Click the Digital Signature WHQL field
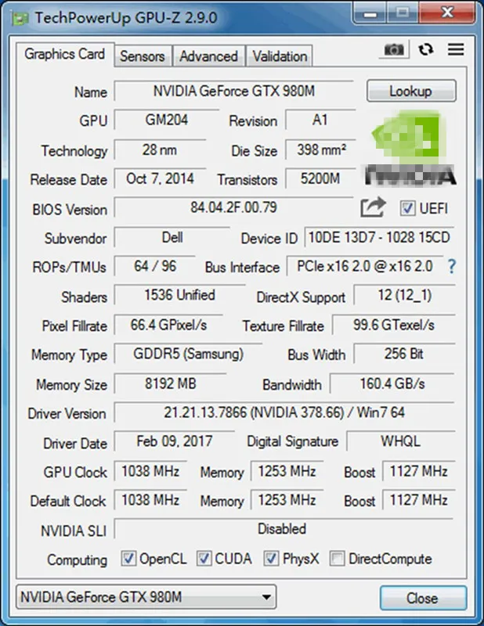 pos(400,441)
